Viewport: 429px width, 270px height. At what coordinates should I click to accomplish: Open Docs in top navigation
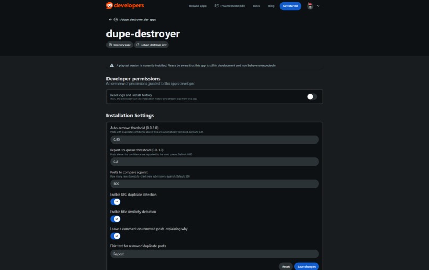257,6
